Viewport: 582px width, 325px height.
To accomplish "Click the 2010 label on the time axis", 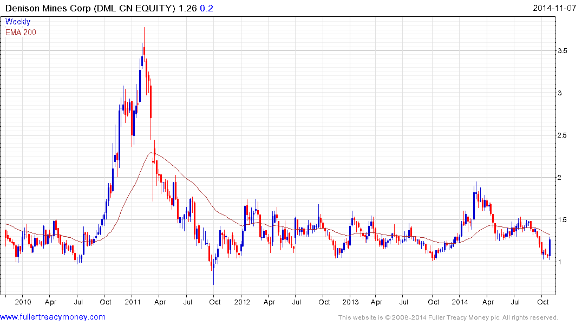I will pos(23,302).
